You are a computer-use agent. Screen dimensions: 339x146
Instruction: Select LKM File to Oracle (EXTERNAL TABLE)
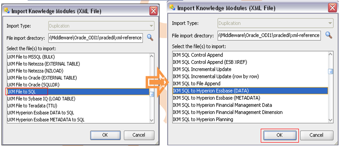click(x=78, y=78)
